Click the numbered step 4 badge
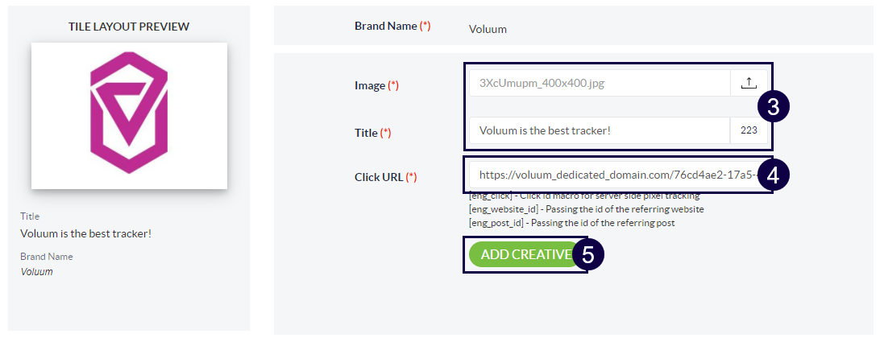 tap(773, 175)
